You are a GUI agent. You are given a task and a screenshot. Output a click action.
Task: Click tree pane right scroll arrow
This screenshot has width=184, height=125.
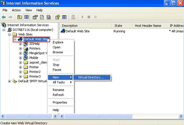tap(55, 116)
